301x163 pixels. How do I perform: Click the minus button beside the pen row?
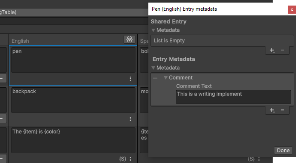click(x=3, y=78)
